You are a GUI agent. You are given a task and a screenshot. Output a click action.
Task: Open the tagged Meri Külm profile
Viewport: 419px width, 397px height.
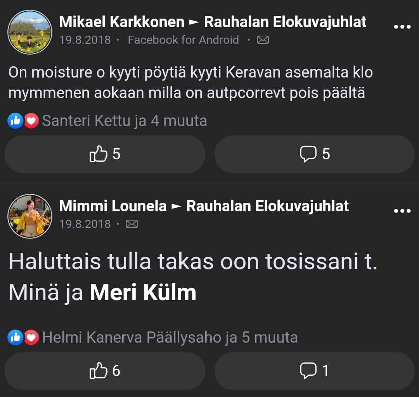click(x=143, y=293)
